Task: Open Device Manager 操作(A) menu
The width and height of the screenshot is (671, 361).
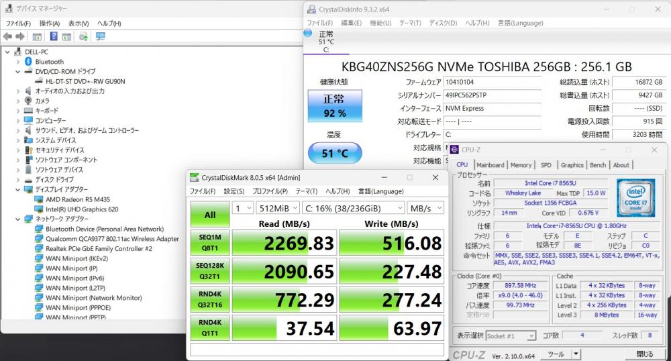Action: (x=50, y=23)
